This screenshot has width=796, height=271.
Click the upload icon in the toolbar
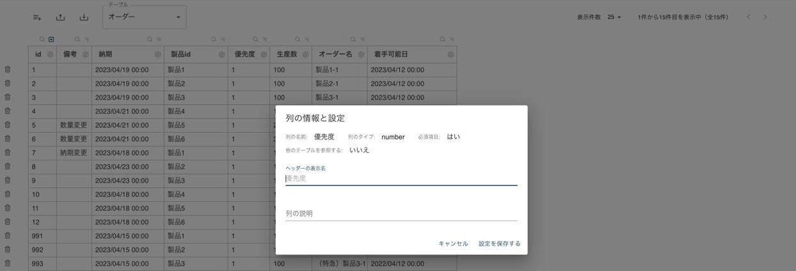pos(61,17)
